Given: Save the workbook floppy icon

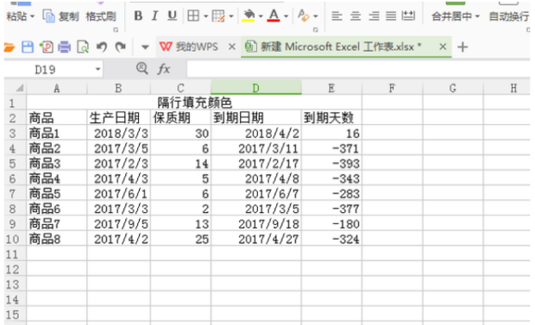Looking at the screenshot, I should click(28, 47).
